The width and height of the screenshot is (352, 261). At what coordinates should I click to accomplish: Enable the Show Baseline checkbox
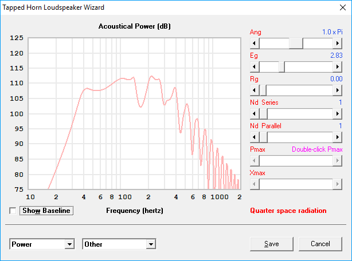point(13,211)
